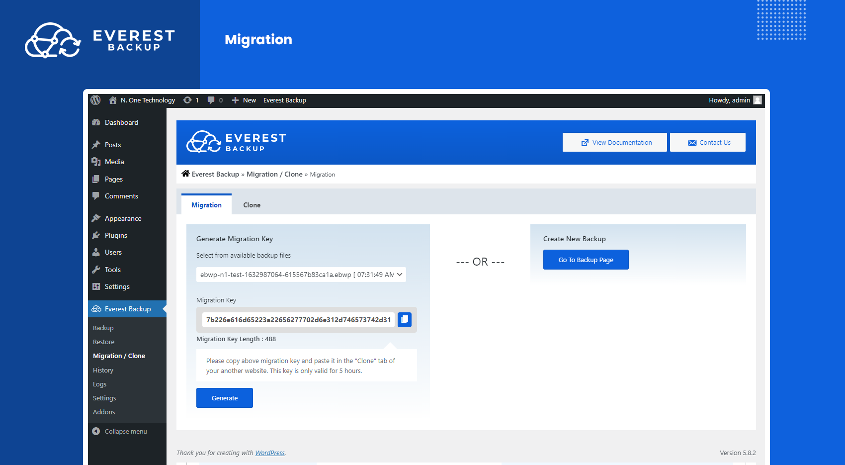This screenshot has width=845, height=465.
Task: Click the Collapse menu arrow icon
Action: coord(96,431)
